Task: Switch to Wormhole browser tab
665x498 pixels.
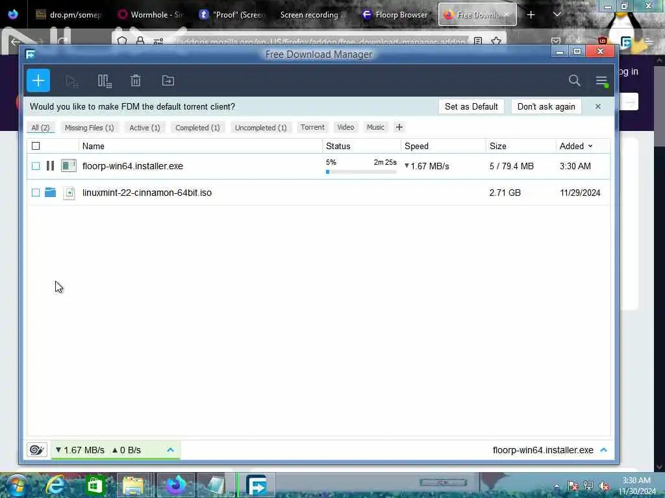Action: click(151, 15)
